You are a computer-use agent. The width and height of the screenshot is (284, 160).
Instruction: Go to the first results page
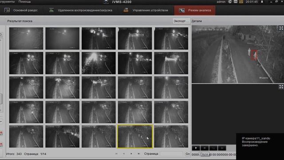(x=116, y=154)
